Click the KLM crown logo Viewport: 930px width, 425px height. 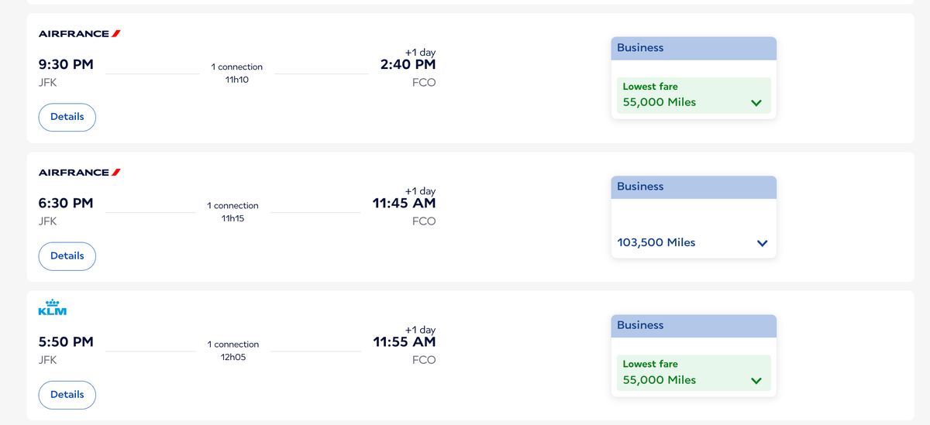point(53,307)
